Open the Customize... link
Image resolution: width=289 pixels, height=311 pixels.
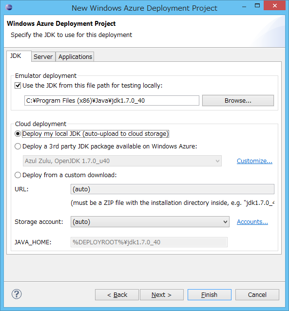[x=254, y=161]
